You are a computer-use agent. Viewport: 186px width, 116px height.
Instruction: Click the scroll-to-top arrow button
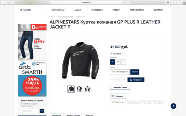173,106
